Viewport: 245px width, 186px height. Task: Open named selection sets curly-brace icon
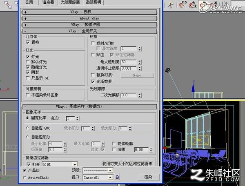pyautogui.click(x=225, y=4)
